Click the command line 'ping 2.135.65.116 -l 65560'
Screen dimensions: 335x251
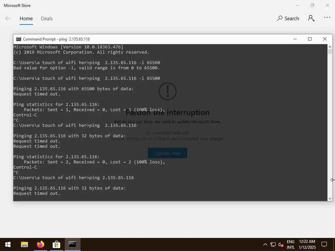pos(125,62)
